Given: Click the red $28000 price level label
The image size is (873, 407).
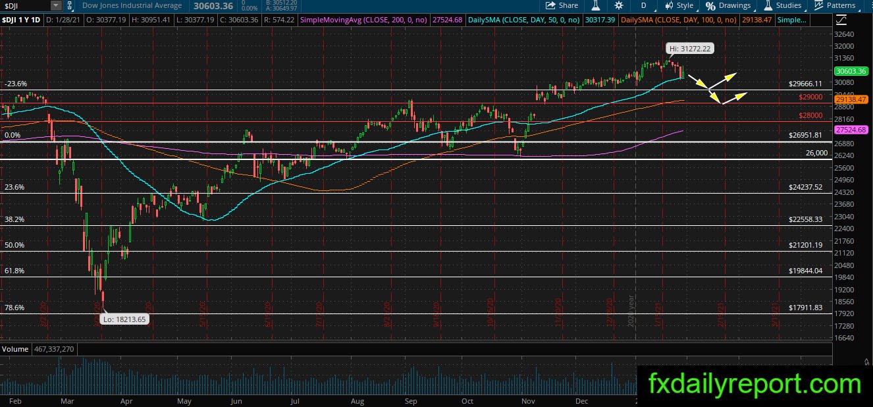Looking at the screenshot, I should [811, 115].
